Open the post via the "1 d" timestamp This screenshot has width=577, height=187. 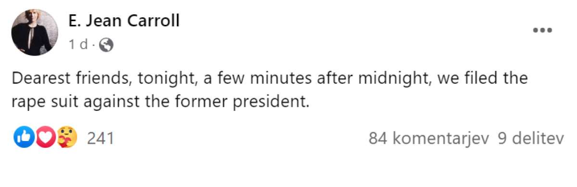(78, 45)
